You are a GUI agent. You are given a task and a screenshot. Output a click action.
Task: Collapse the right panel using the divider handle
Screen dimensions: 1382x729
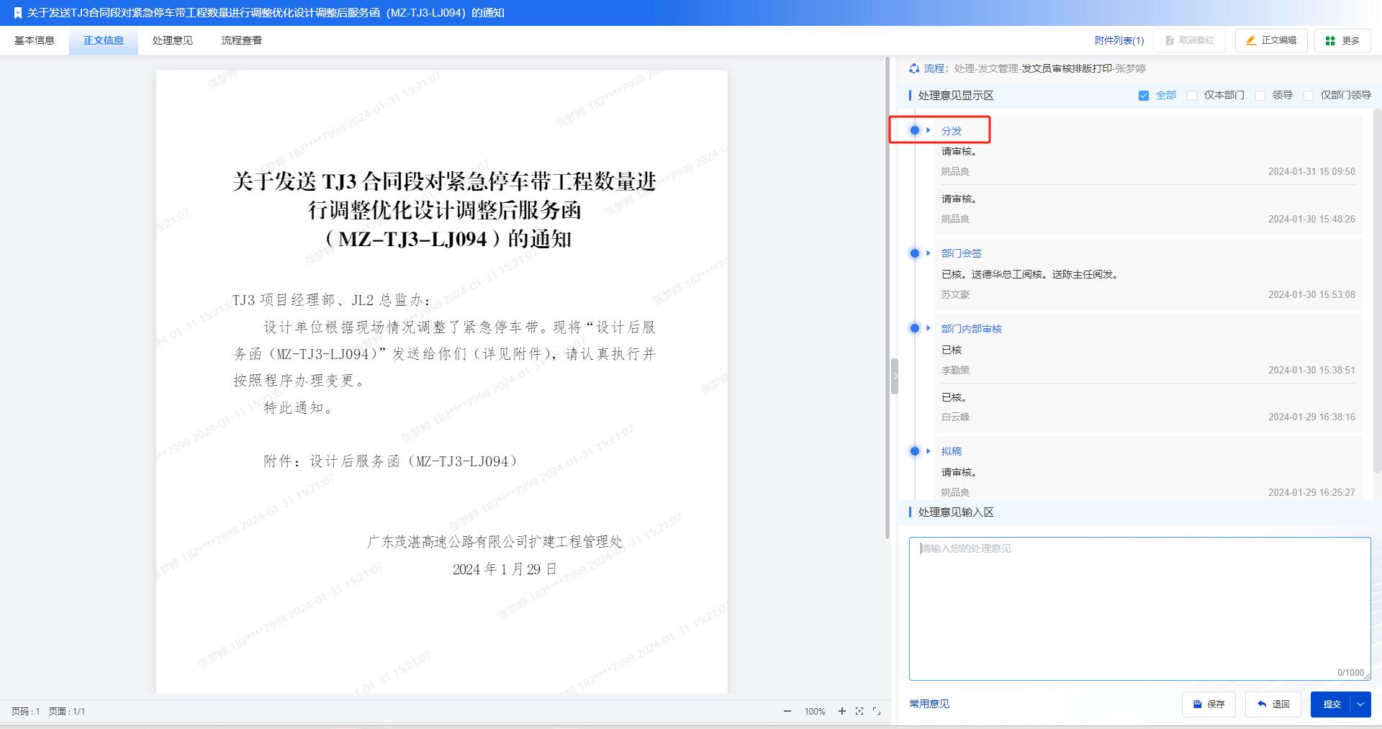pos(895,376)
